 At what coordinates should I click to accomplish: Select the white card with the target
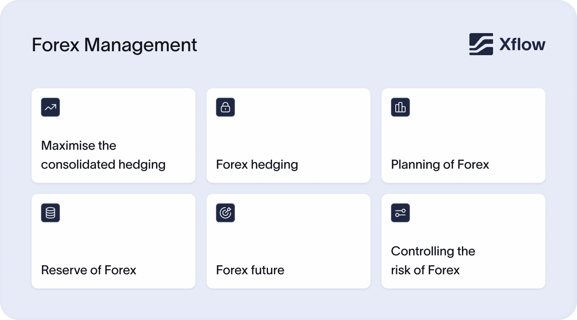[288, 241]
